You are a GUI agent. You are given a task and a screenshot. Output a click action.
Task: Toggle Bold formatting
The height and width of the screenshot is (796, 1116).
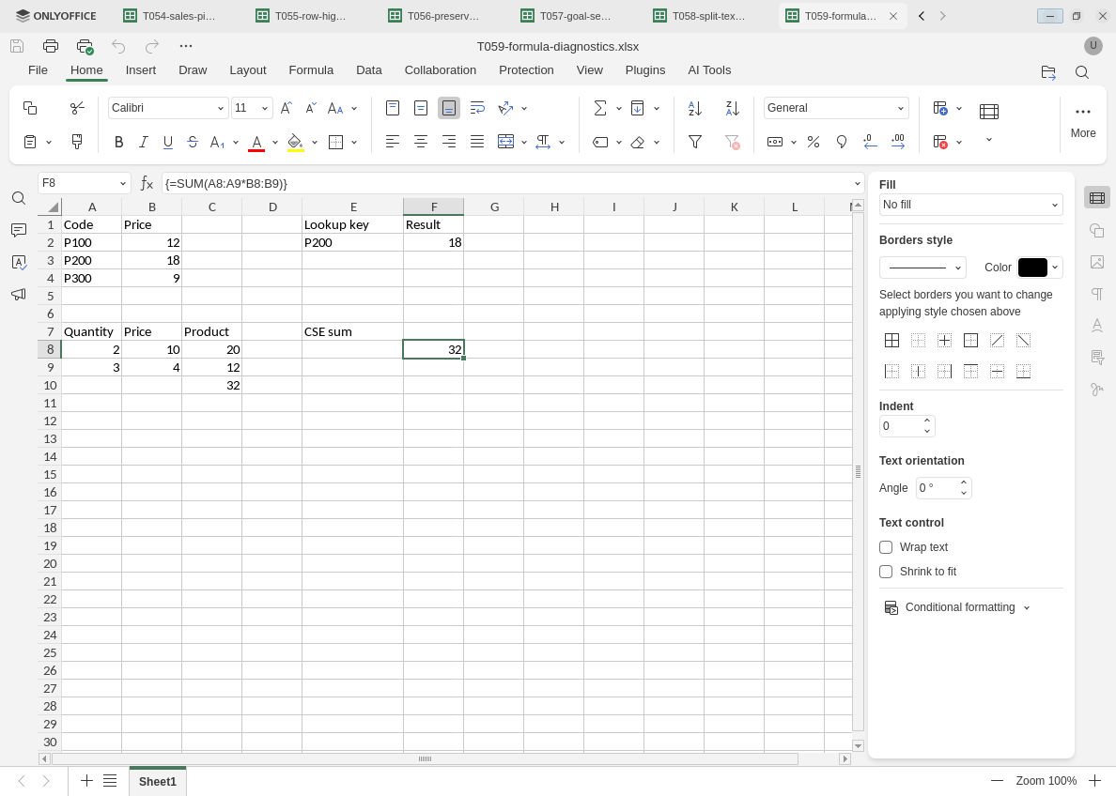coord(119,143)
